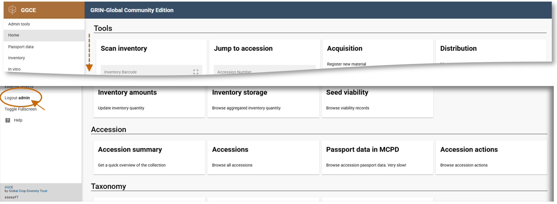Click the barcode scan fullscreen icon

(x=196, y=72)
